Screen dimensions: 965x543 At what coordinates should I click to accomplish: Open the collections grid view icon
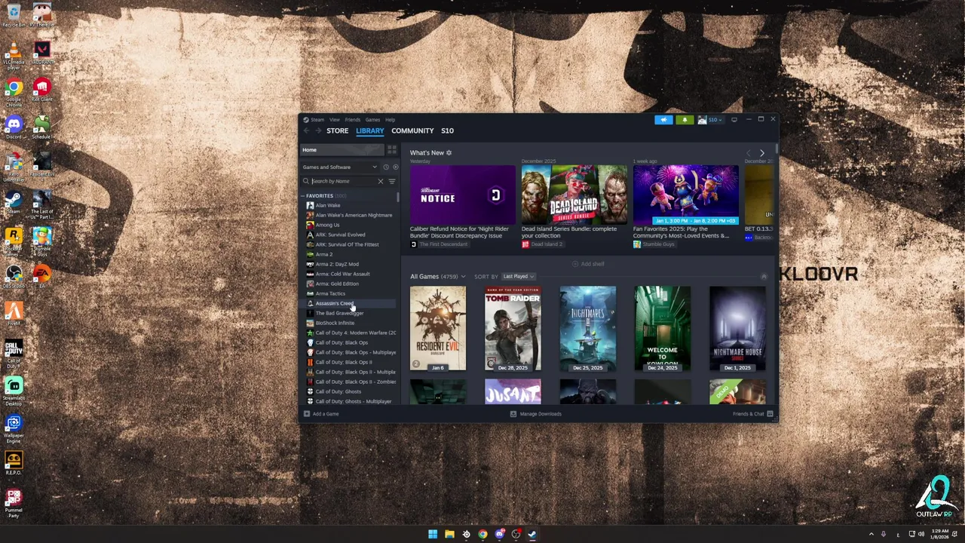(391, 150)
